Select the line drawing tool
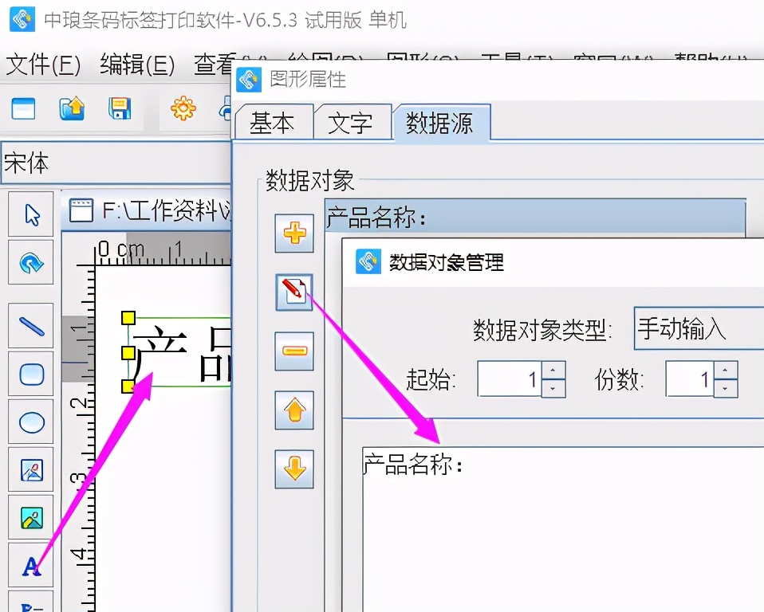764x612 pixels. [x=30, y=325]
